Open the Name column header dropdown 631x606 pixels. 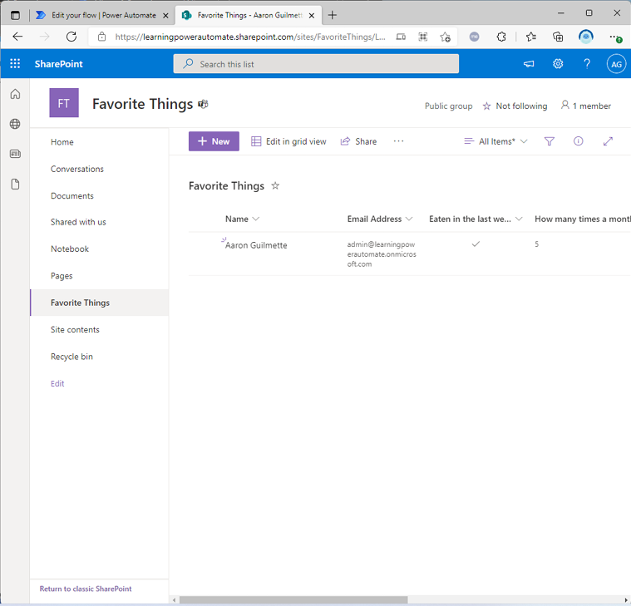(x=243, y=219)
